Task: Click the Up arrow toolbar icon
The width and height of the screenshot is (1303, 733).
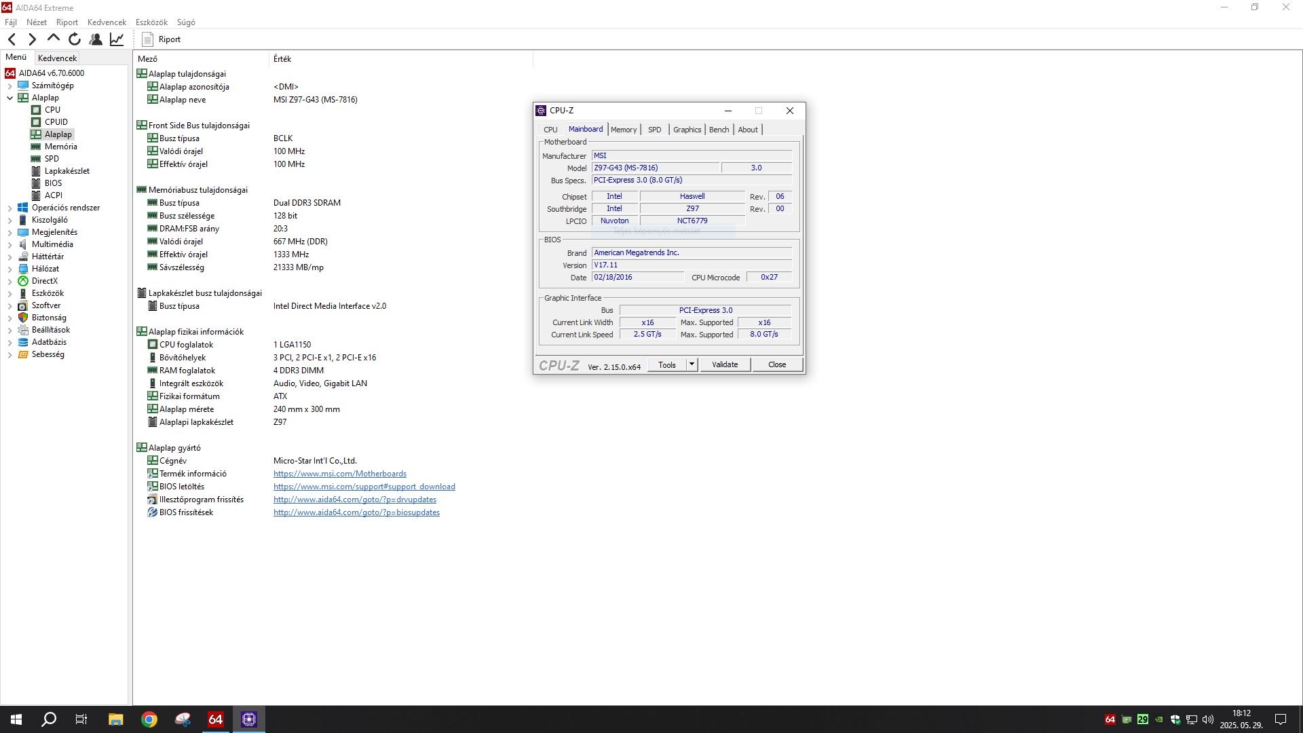Action: (54, 39)
